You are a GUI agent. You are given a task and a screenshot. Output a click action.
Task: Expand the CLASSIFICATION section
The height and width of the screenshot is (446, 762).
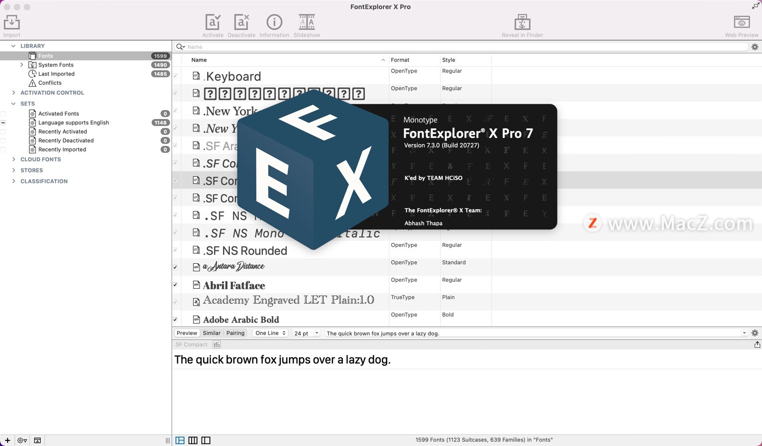point(13,181)
